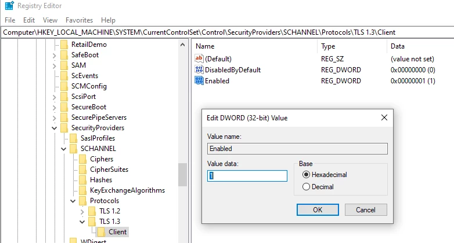Expand the SAM key

tap(54, 65)
